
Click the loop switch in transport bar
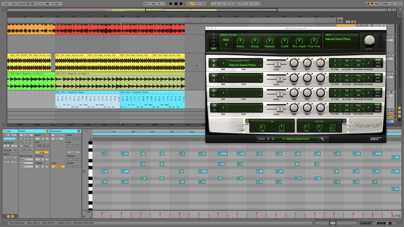click(235, 4)
